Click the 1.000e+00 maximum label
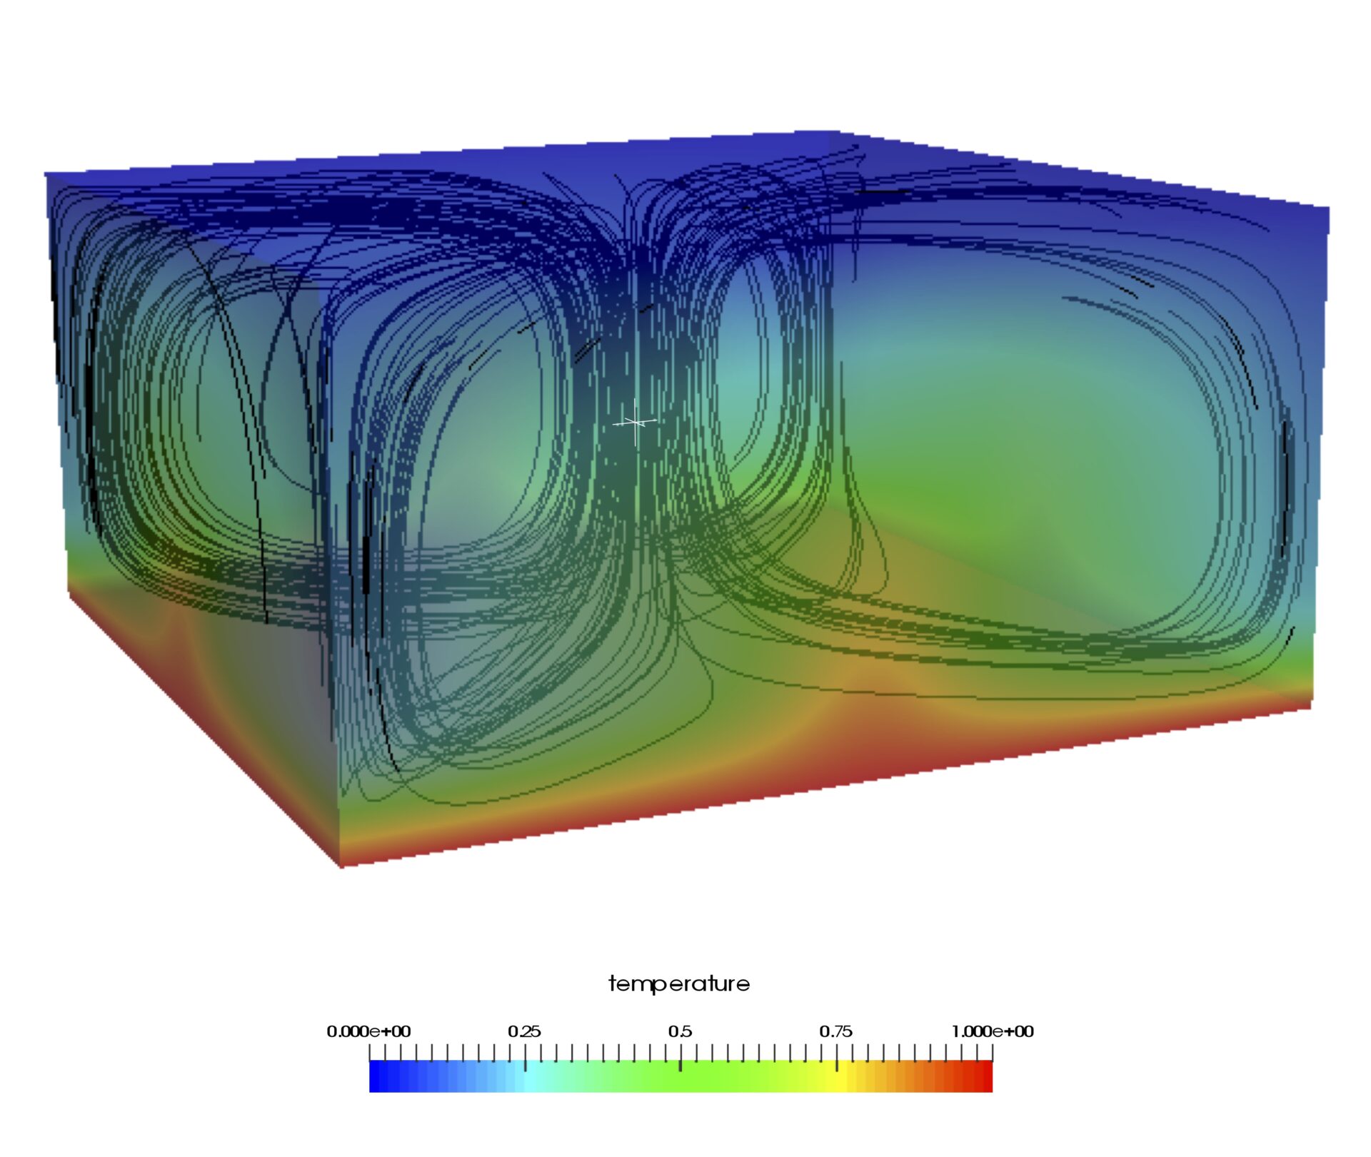The width and height of the screenshot is (1371, 1157). point(992,1031)
